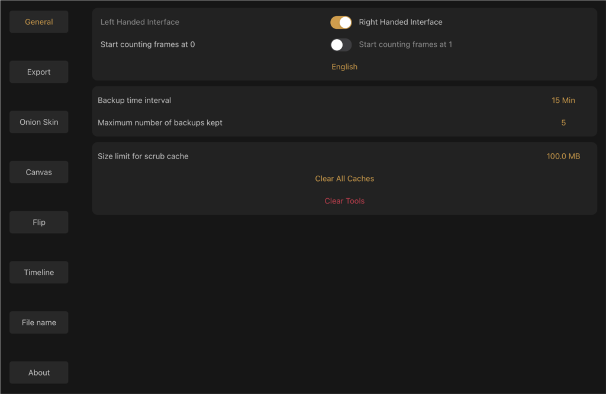
Task: Switch to the Export settings tab
Action: pos(38,72)
